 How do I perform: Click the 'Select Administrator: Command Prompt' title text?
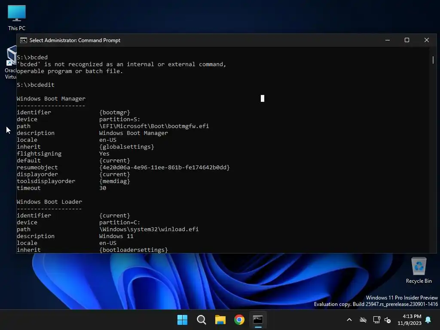[x=75, y=40]
